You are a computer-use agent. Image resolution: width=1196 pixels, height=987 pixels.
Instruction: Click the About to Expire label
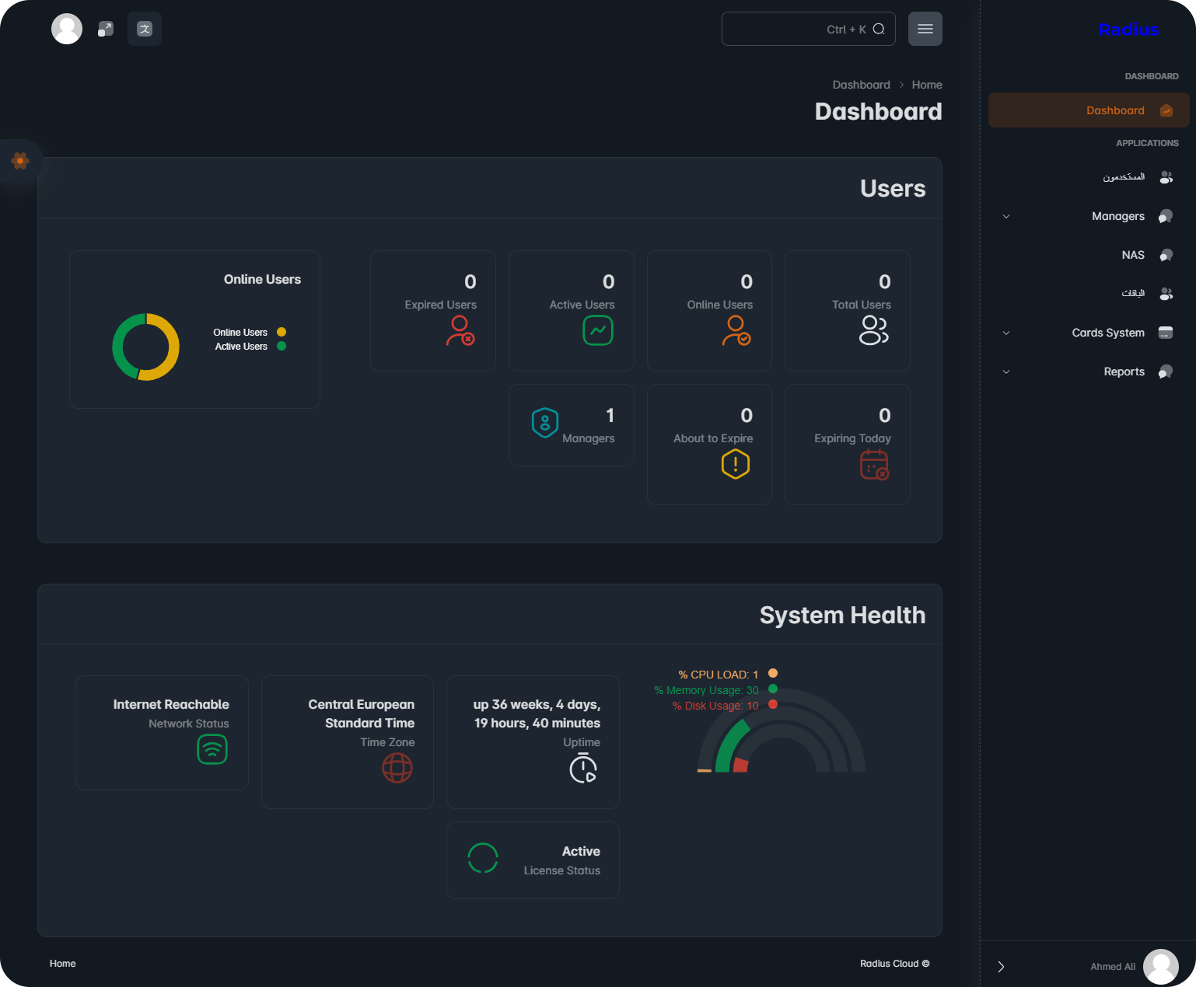click(713, 438)
